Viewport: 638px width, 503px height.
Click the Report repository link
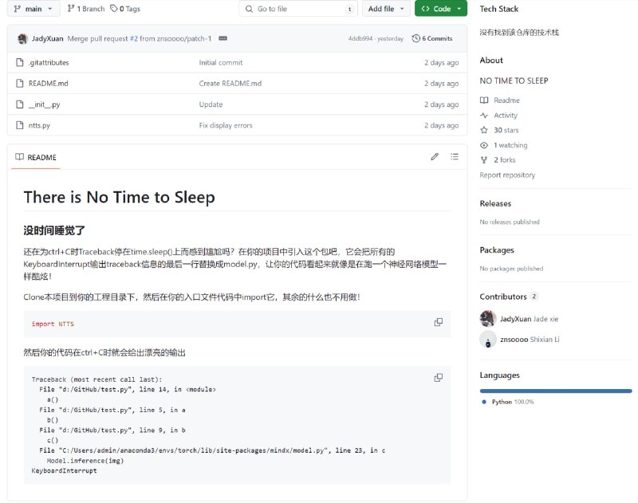(x=507, y=175)
